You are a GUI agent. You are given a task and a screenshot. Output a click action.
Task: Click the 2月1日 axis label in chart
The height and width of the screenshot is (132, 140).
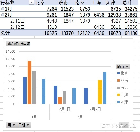click(65, 109)
